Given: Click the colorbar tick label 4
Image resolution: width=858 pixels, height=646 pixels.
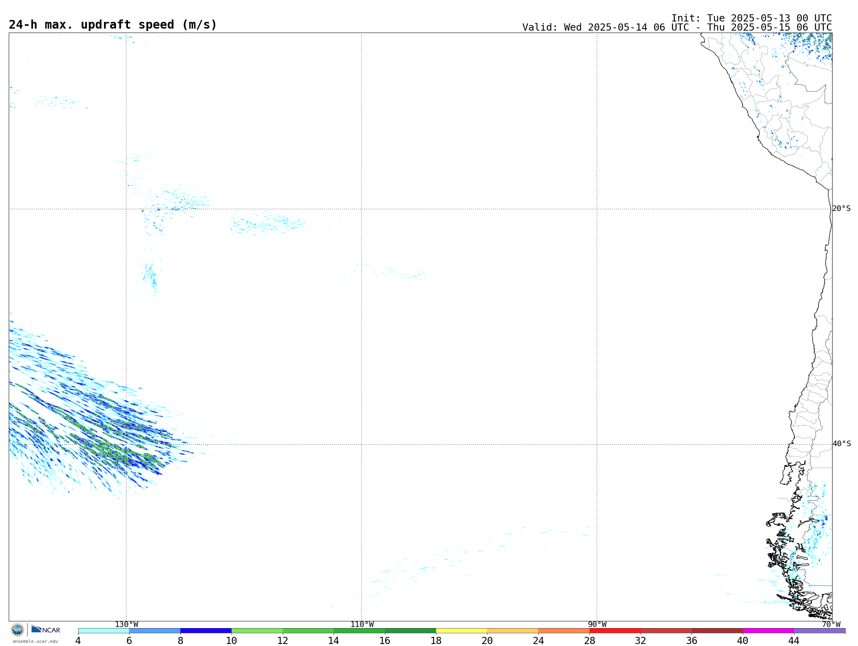Looking at the screenshot, I should point(78,640).
